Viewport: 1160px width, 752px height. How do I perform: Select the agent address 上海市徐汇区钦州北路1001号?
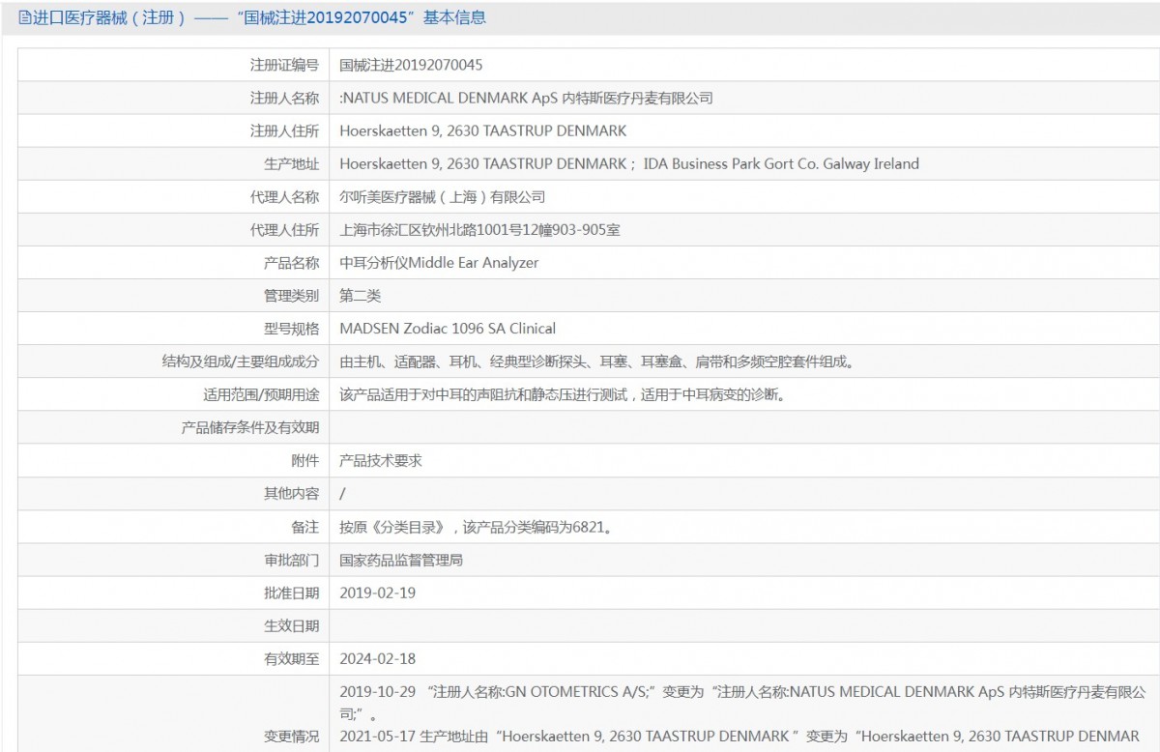tap(480, 230)
